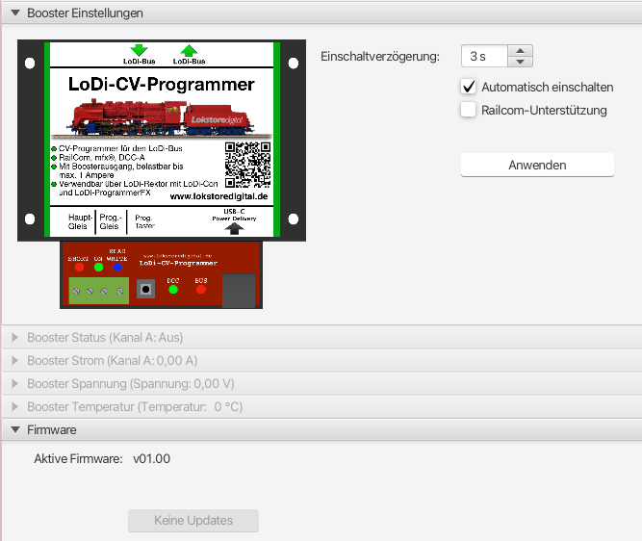The image size is (642, 541).
Task: Click the Haupt-Gleis label on device
Action: click(79, 221)
